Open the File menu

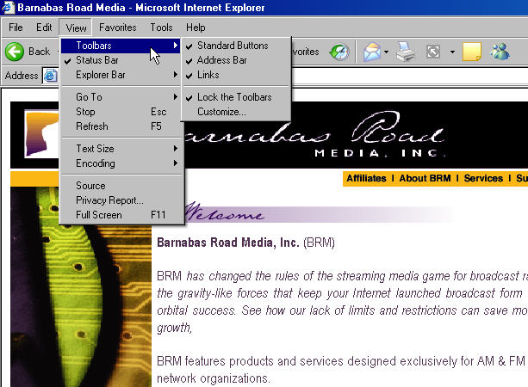tap(16, 28)
